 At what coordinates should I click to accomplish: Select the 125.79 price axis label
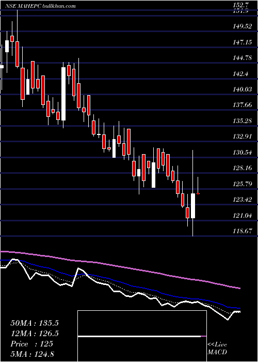coord(241,184)
